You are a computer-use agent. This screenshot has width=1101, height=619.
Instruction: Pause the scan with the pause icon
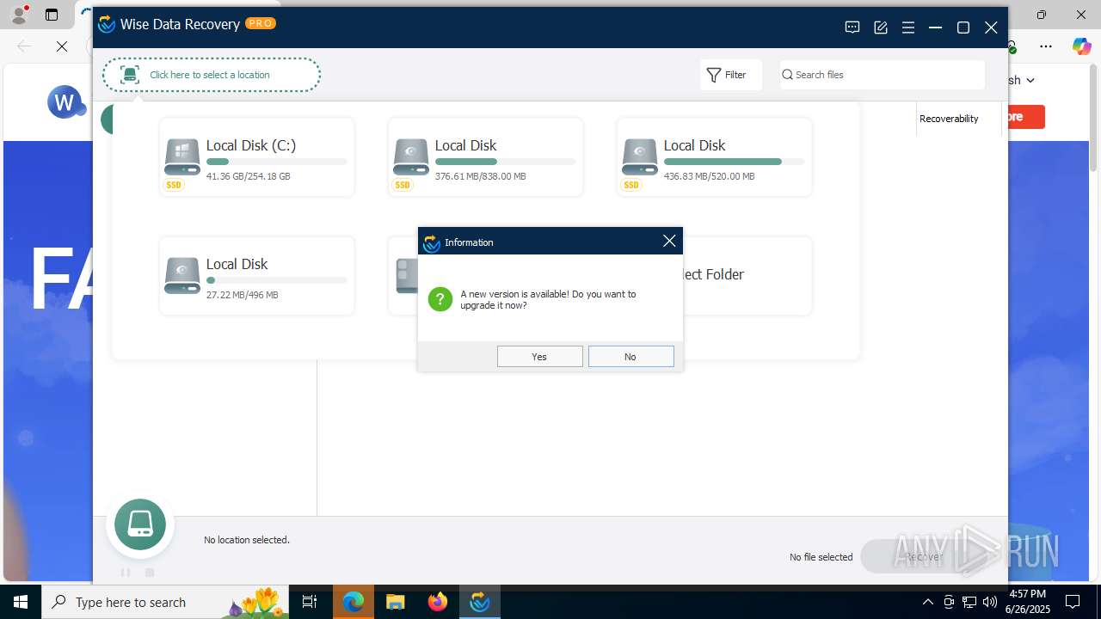point(126,573)
